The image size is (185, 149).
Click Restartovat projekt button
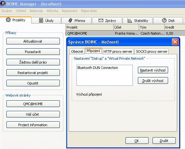click(x=33, y=73)
